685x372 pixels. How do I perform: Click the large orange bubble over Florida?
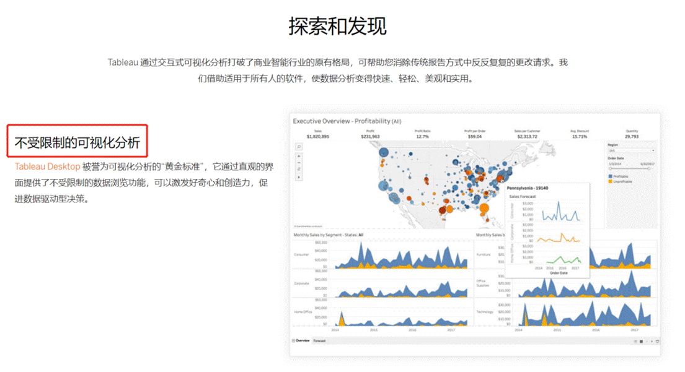[x=484, y=208]
